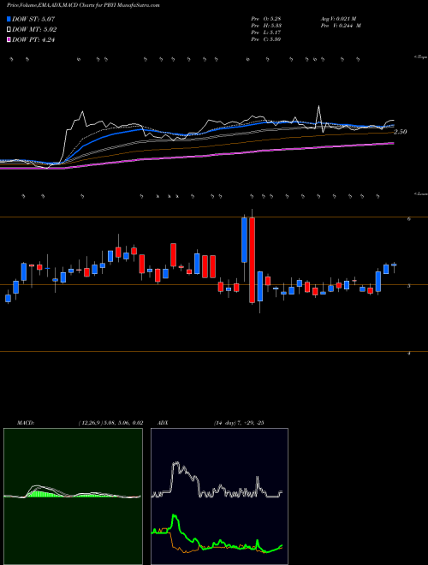Viewport: 428px width, 565px height.
Task: Click the price axis label 6
Action: tap(409, 218)
